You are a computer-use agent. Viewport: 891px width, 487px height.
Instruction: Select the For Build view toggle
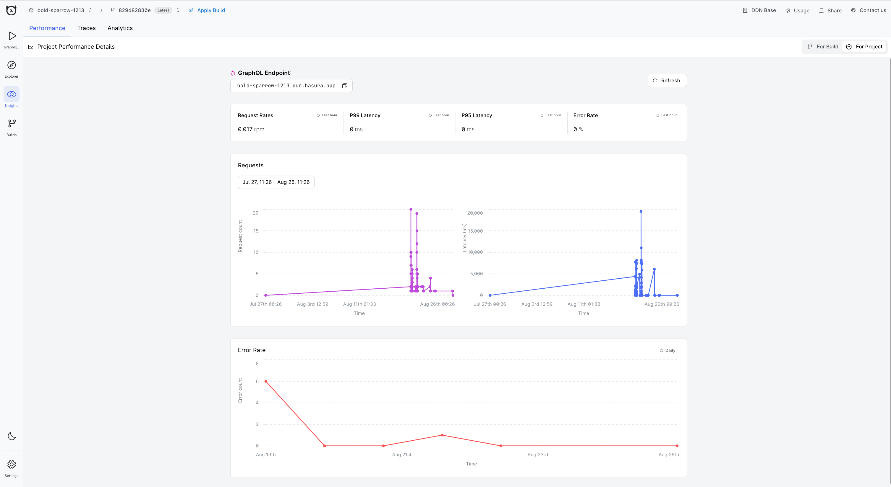(822, 47)
